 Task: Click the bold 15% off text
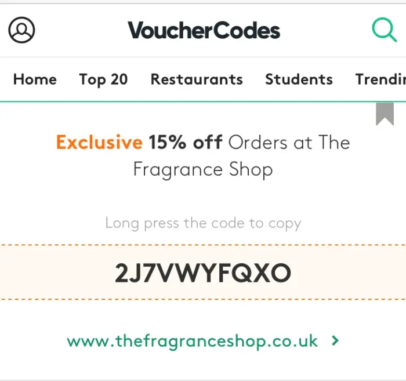(186, 142)
